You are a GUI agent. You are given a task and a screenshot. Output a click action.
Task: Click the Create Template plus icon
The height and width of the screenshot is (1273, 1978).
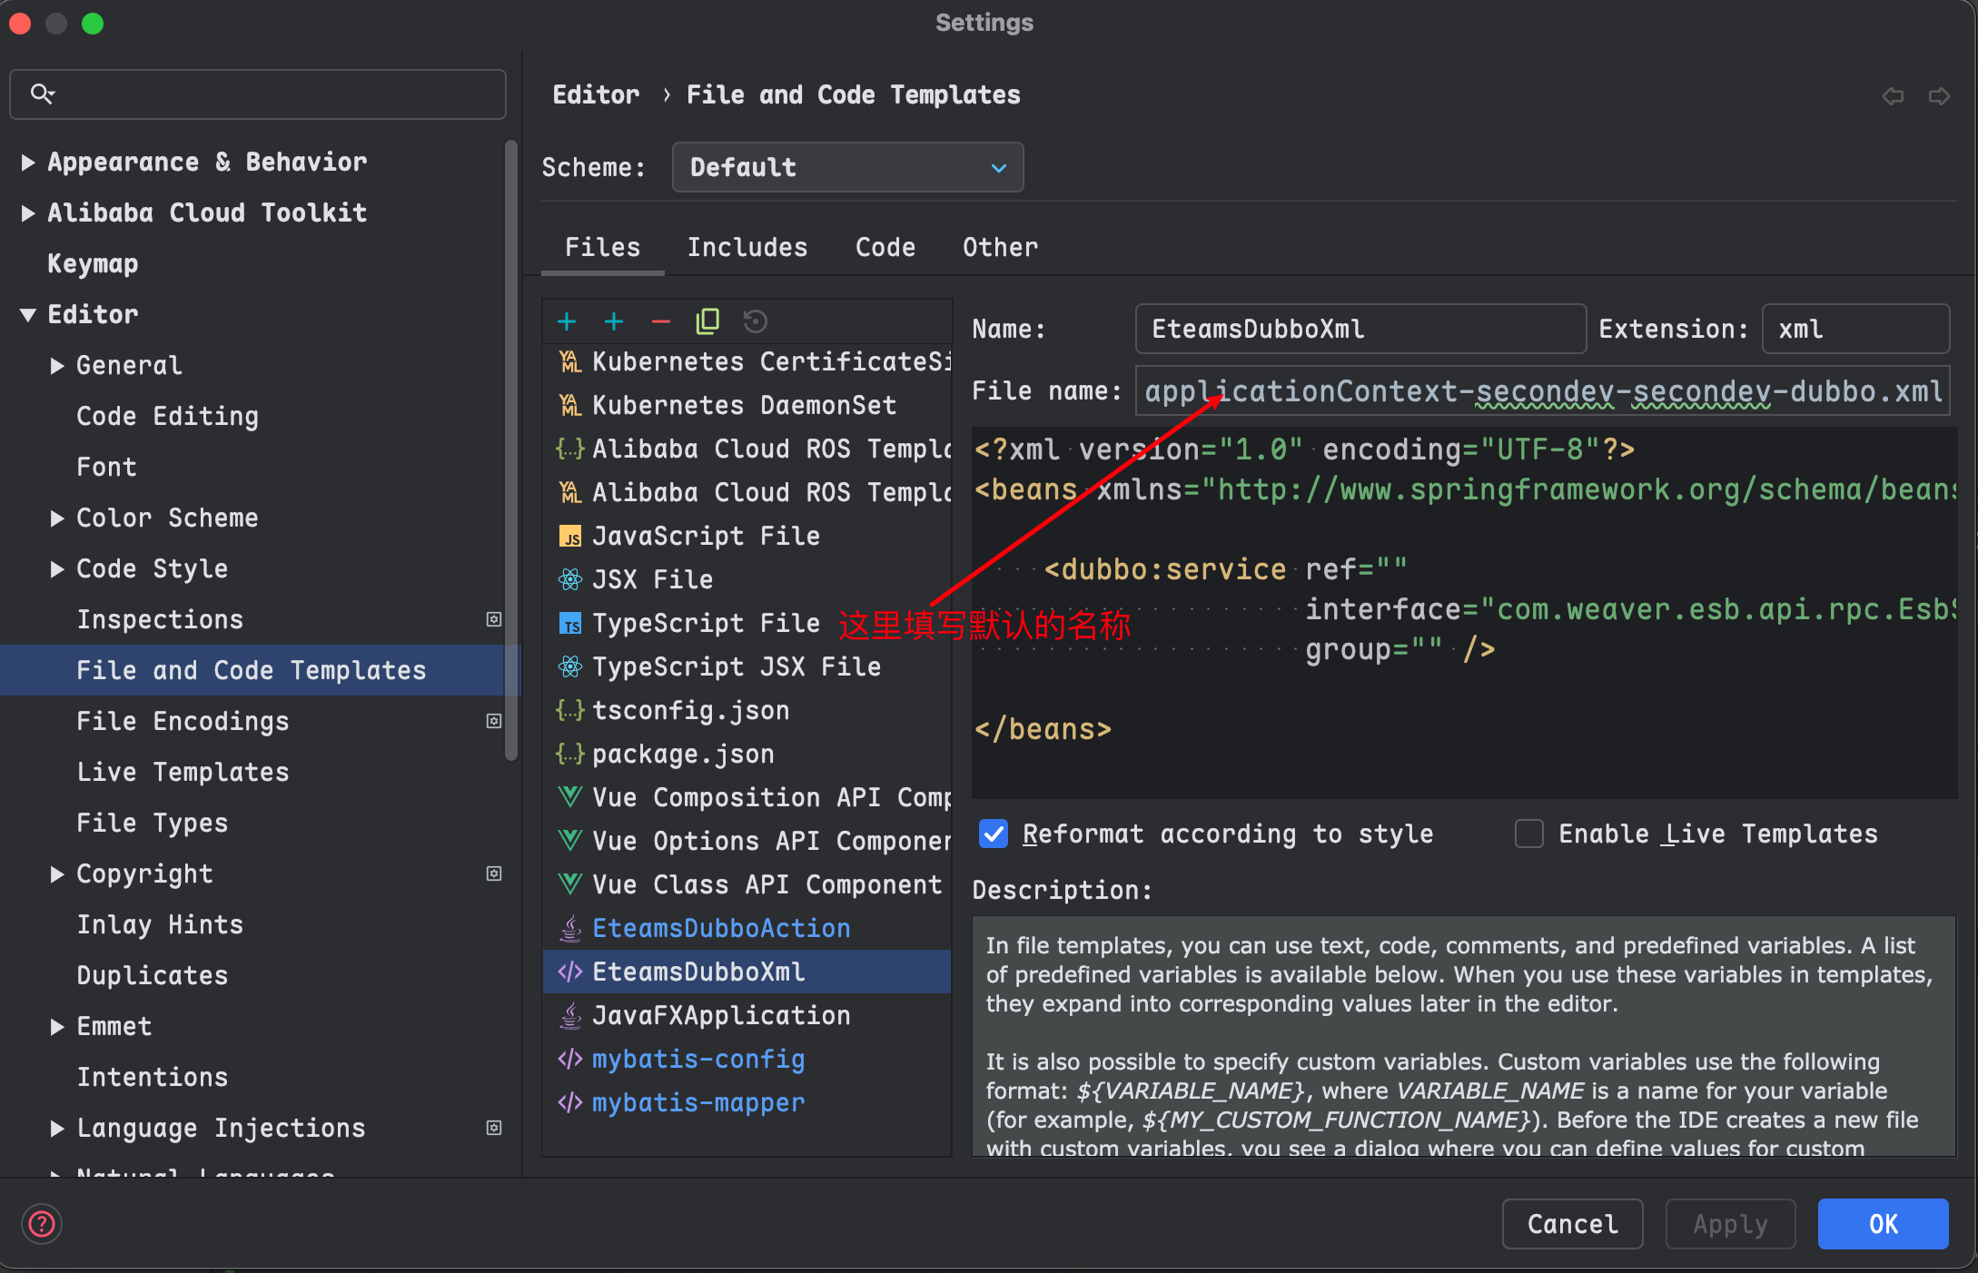[x=567, y=321]
